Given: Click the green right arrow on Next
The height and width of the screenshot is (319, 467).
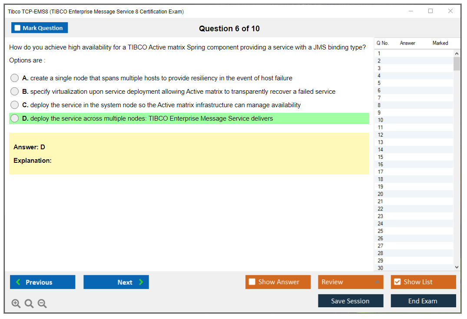Looking at the screenshot, I should pyautogui.click(x=141, y=282).
